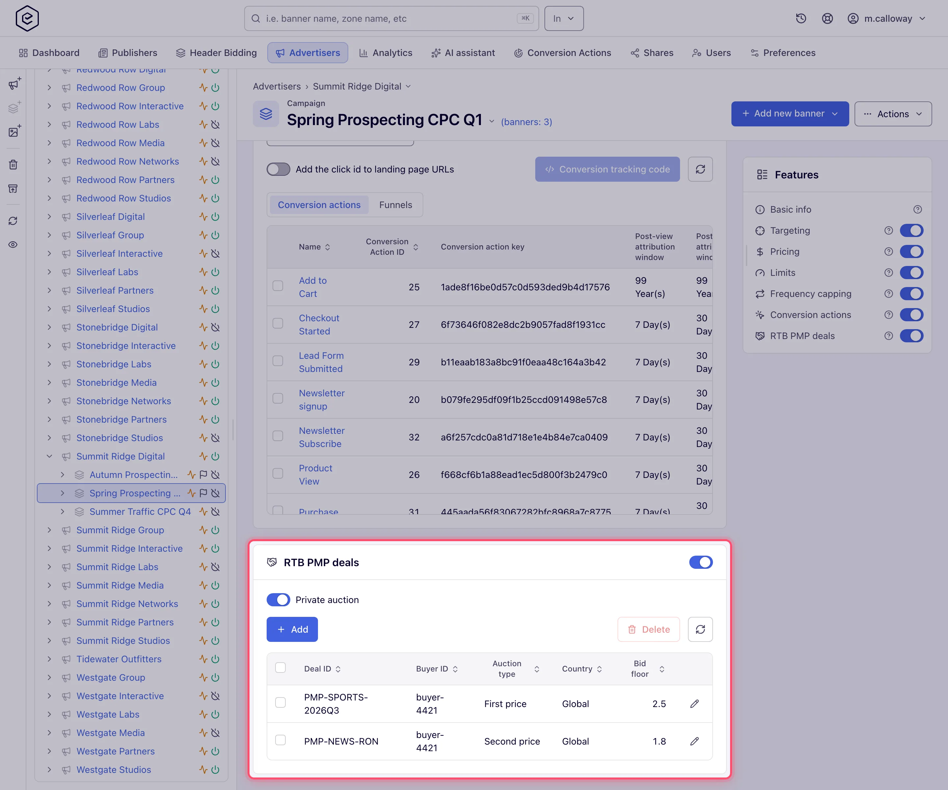Open help for Basic info feature
This screenshot has width=948, height=790.
[x=917, y=209]
